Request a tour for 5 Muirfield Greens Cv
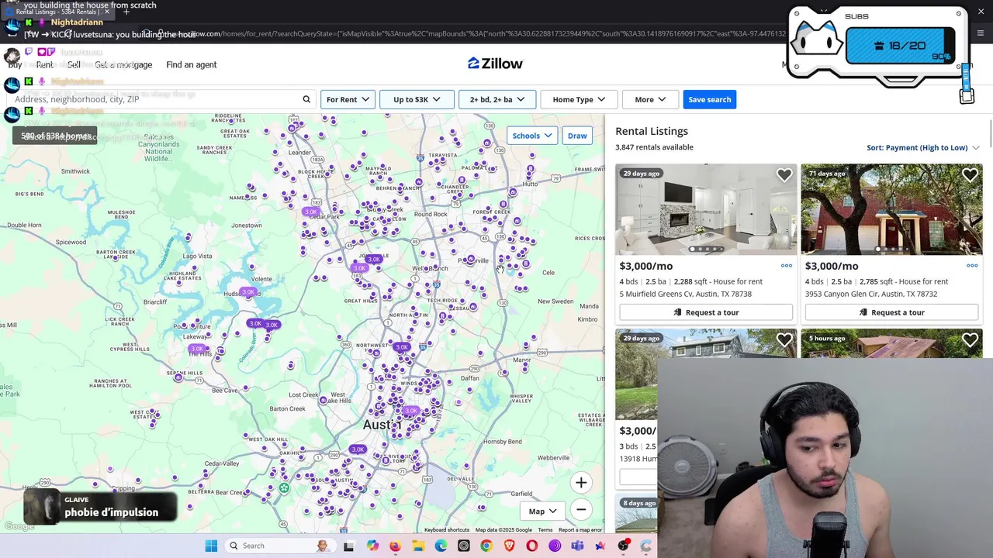The width and height of the screenshot is (993, 558). point(706,312)
